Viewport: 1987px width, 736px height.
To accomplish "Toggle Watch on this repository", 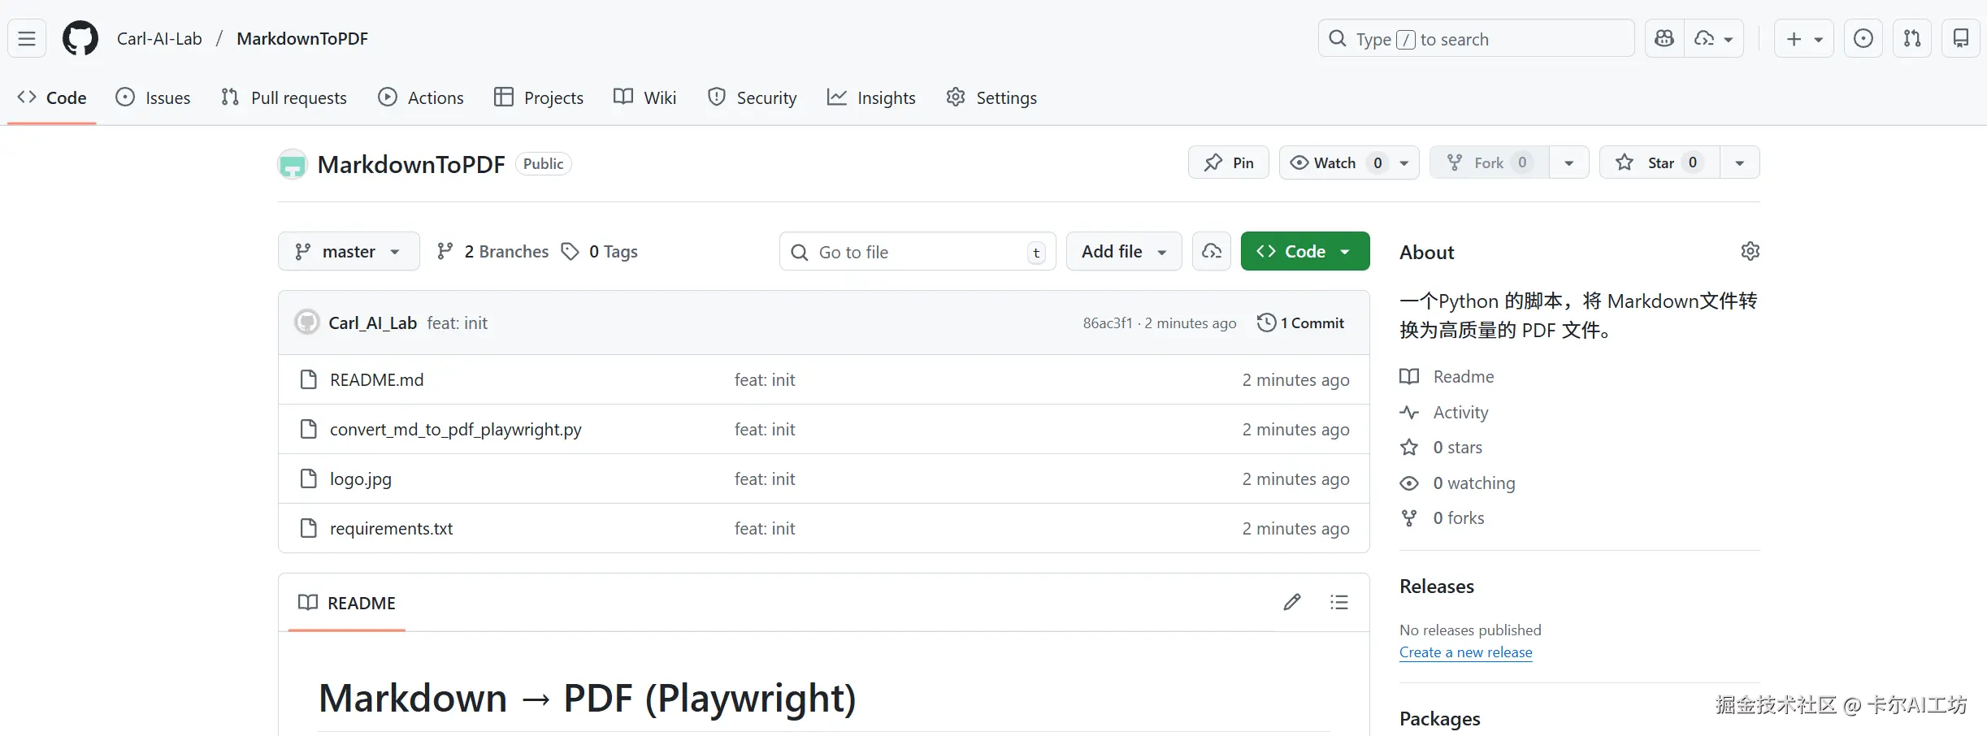I will [x=1325, y=162].
